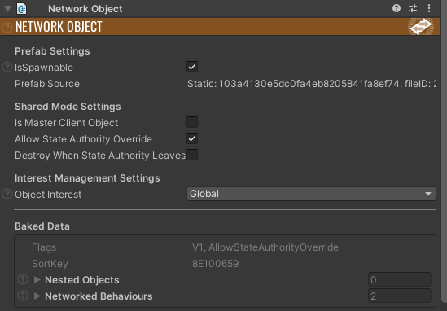Click the Networked Behaviours count field
447x311 pixels.
click(x=400, y=296)
